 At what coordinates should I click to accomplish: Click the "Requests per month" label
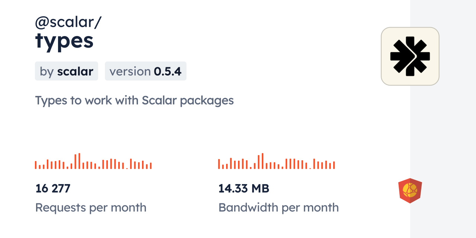[x=91, y=208]
